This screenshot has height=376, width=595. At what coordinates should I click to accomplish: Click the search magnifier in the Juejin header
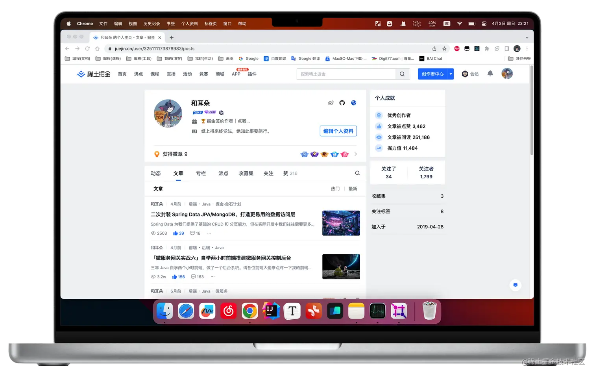pyautogui.click(x=402, y=74)
